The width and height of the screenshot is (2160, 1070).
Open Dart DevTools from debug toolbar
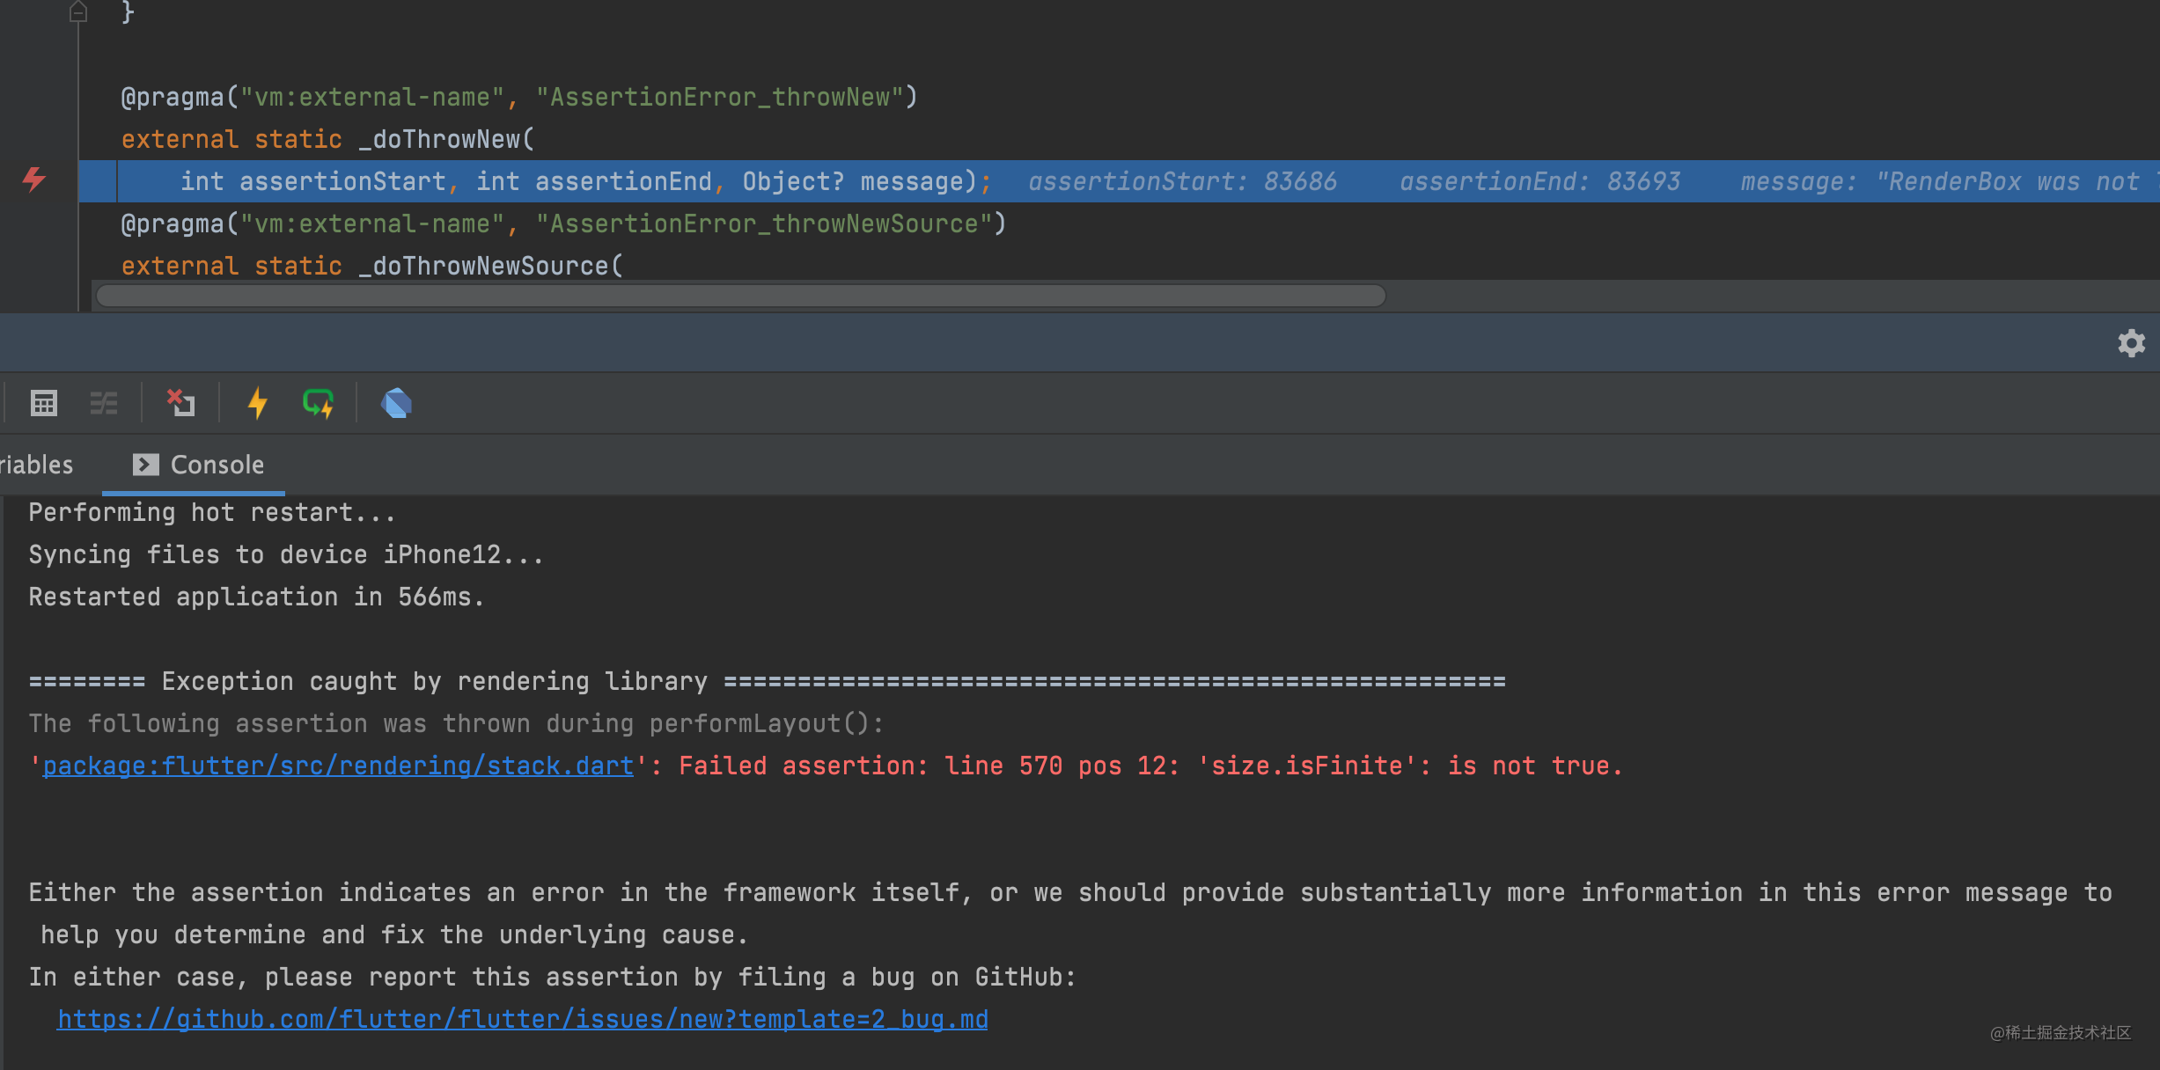point(396,403)
